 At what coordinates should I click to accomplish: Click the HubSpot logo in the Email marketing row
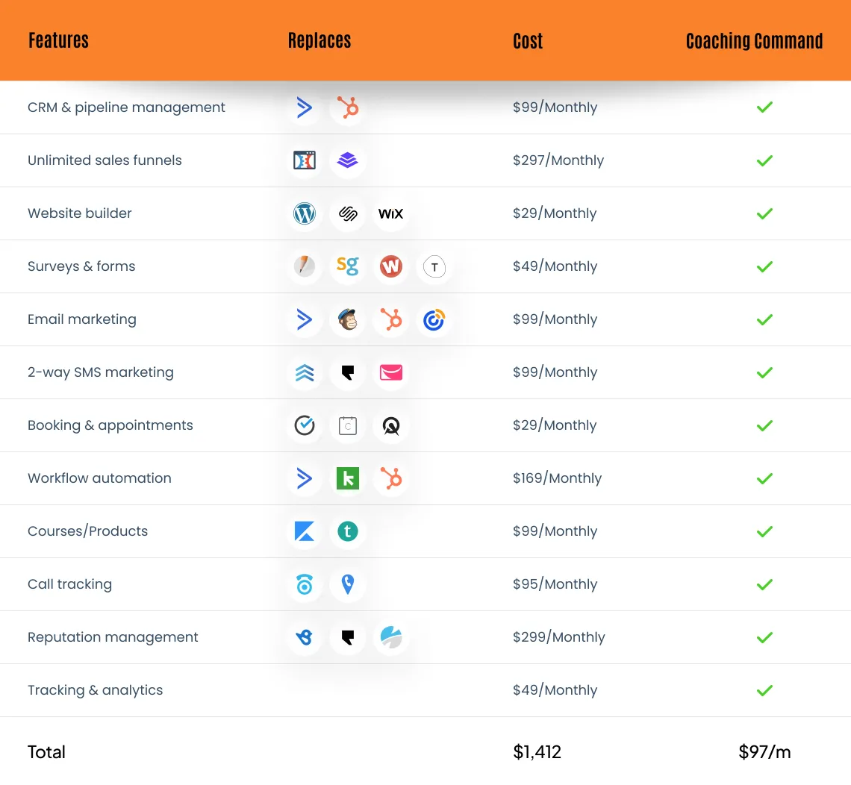[x=390, y=319]
